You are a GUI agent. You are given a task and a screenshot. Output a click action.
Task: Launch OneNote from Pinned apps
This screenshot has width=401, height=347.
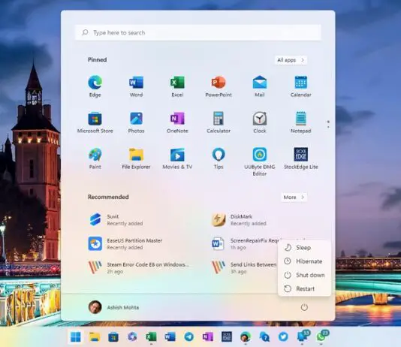click(x=177, y=122)
